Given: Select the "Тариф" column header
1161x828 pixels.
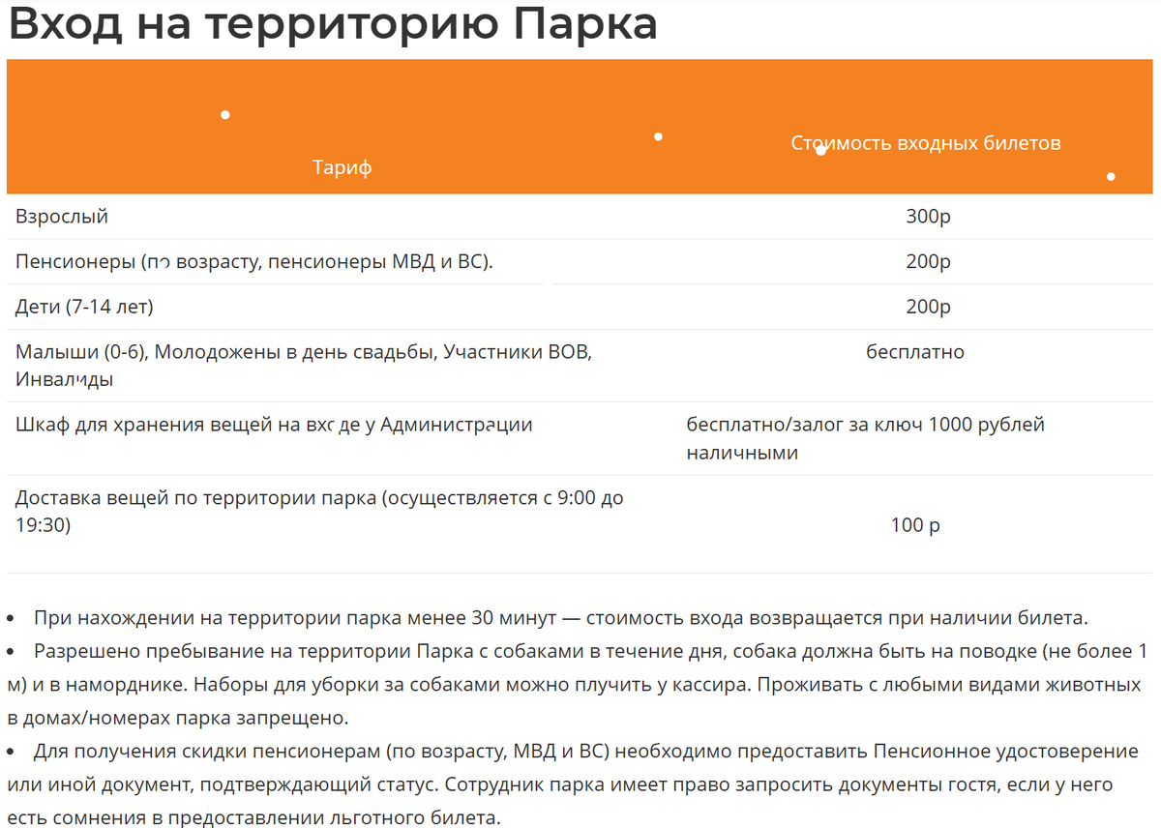Looking at the screenshot, I should click(342, 167).
